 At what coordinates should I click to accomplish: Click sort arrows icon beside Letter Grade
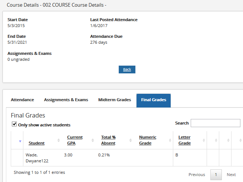tap(204, 140)
